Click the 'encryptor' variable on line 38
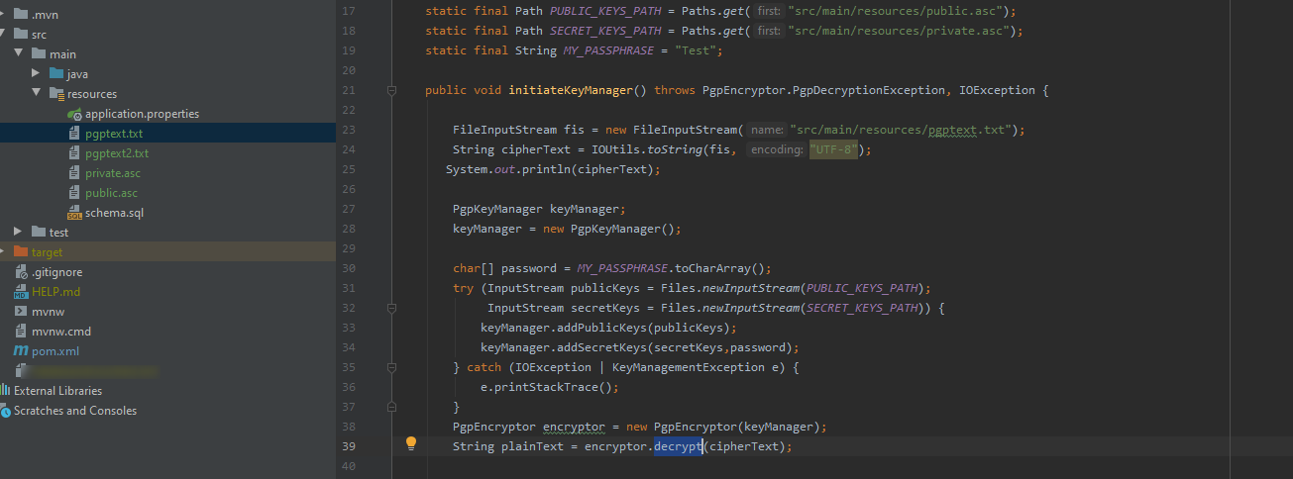 tap(574, 427)
